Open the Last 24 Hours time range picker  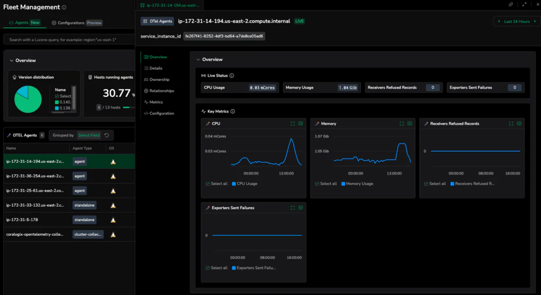click(x=516, y=21)
